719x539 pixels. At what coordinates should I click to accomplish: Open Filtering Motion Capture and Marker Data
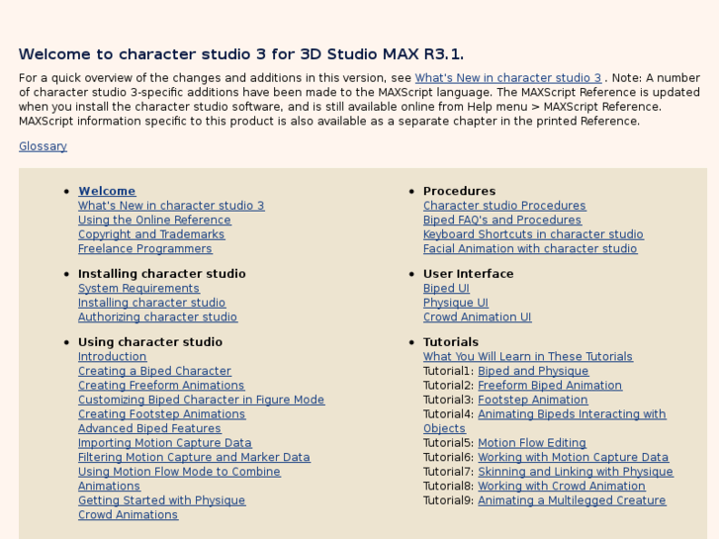click(194, 457)
